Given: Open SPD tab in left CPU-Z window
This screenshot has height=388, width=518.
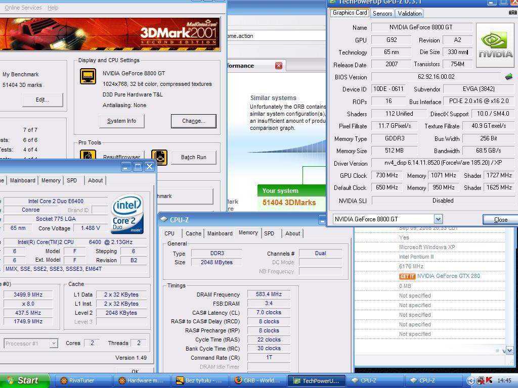Looking at the screenshot, I should coord(72,180).
